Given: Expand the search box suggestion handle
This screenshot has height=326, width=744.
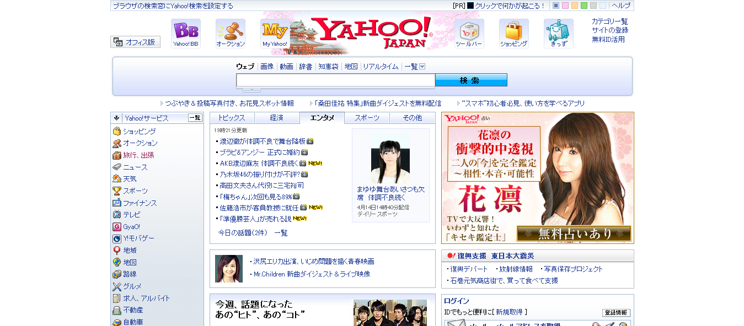Looking at the screenshot, I should [251, 90].
